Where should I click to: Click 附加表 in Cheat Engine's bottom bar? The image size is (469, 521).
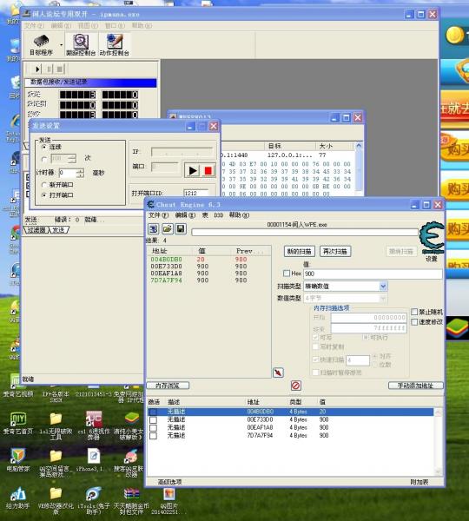(419, 482)
